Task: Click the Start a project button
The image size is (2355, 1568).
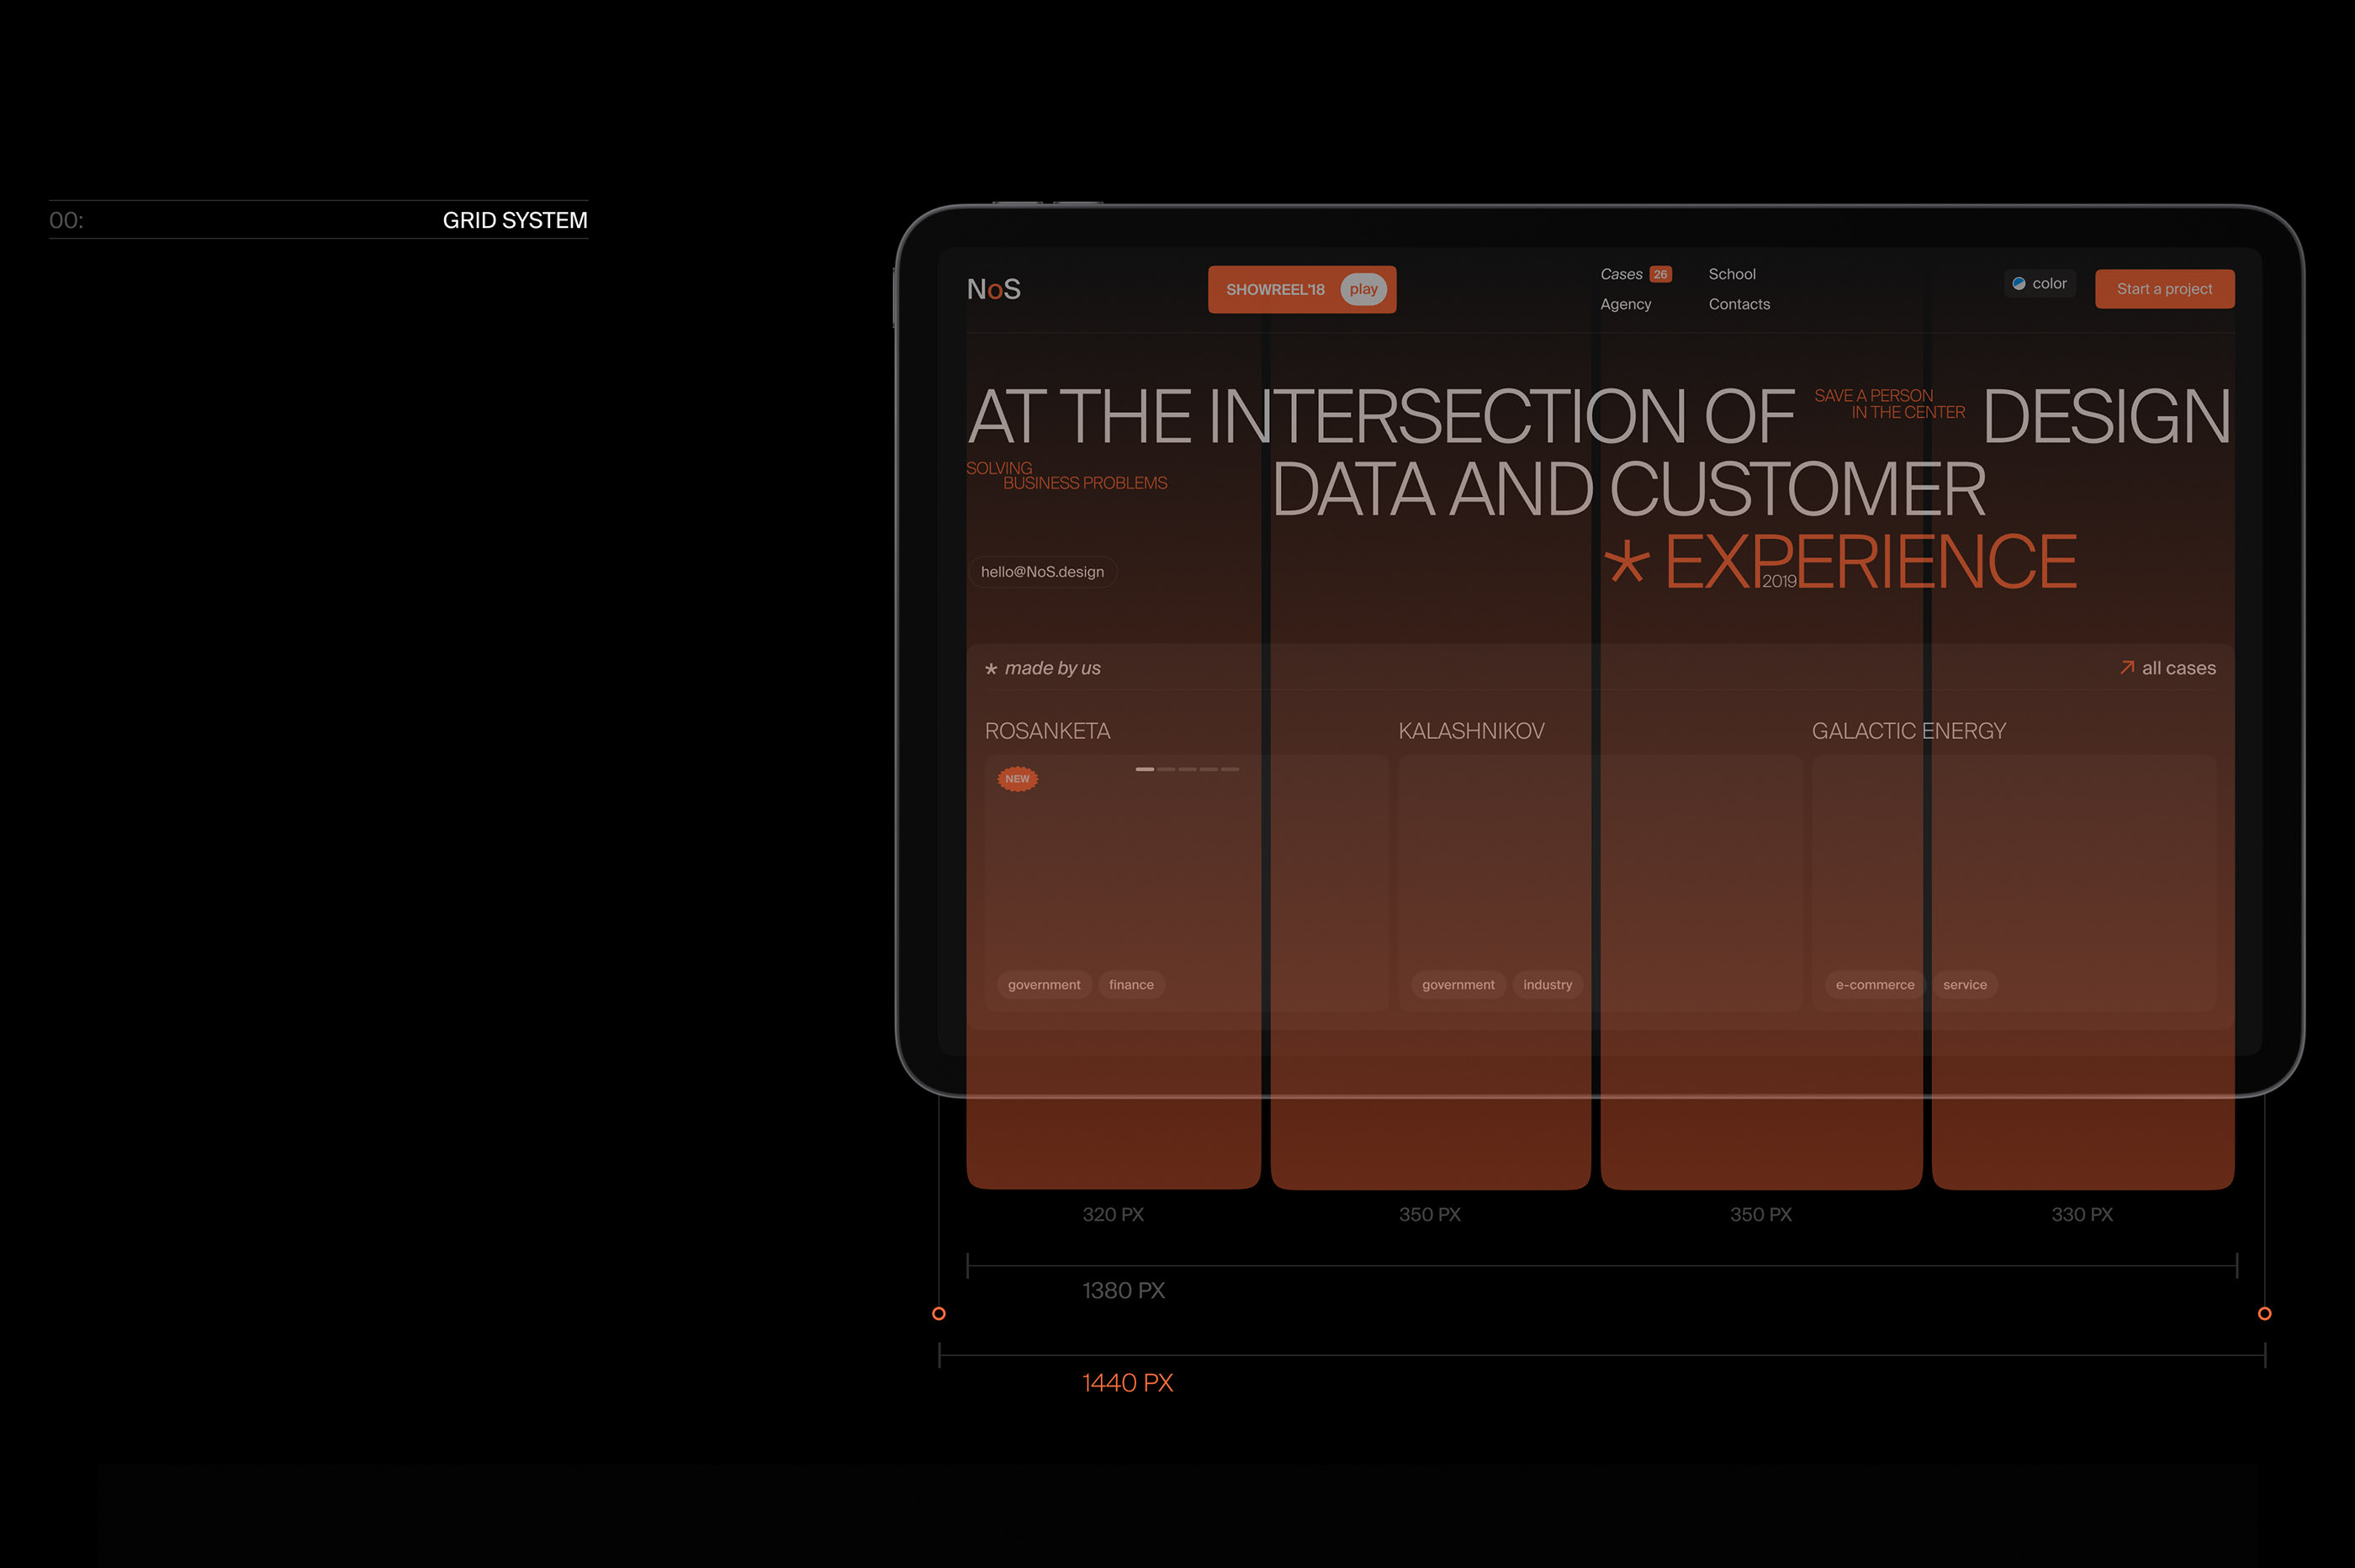Action: (x=2163, y=289)
